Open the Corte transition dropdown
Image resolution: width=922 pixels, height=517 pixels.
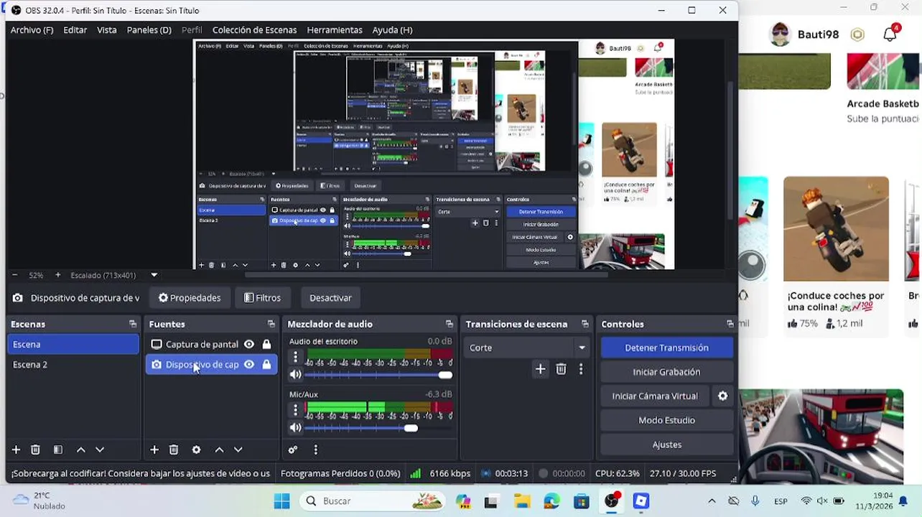[x=526, y=348]
